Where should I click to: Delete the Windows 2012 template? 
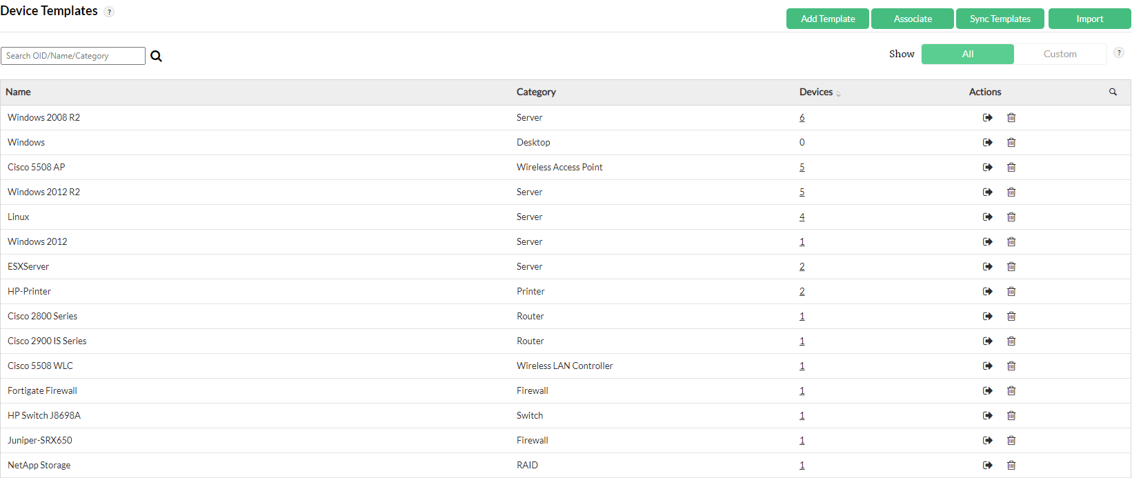[1011, 241]
